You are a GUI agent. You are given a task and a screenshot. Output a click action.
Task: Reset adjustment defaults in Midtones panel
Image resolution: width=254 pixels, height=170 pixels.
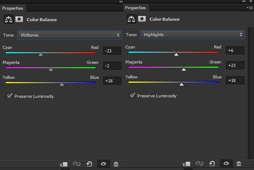(x=89, y=164)
